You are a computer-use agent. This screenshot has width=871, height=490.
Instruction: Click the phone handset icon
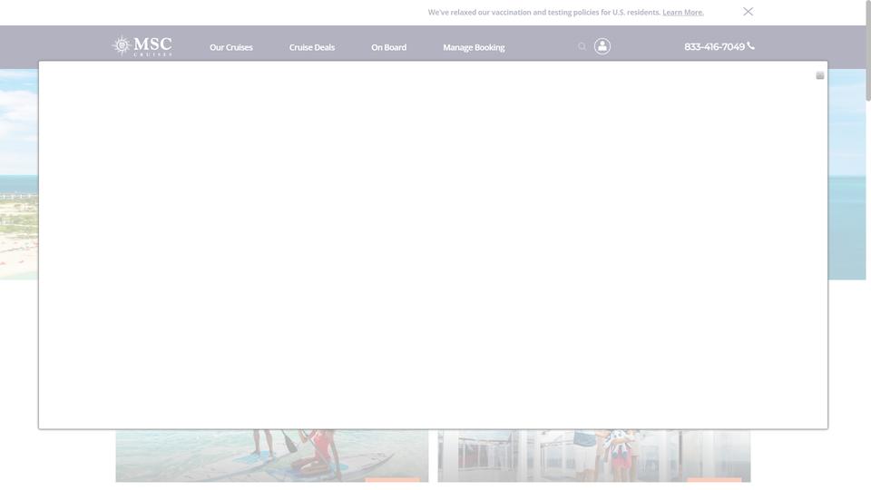pyautogui.click(x=751, y=45)
